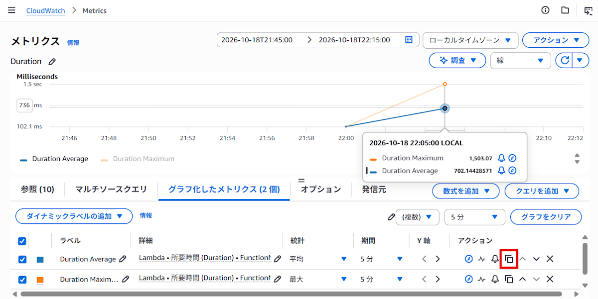Switch to the オプション tab
The height and width of the screenshot is (299, 598).
click(321, 189)
